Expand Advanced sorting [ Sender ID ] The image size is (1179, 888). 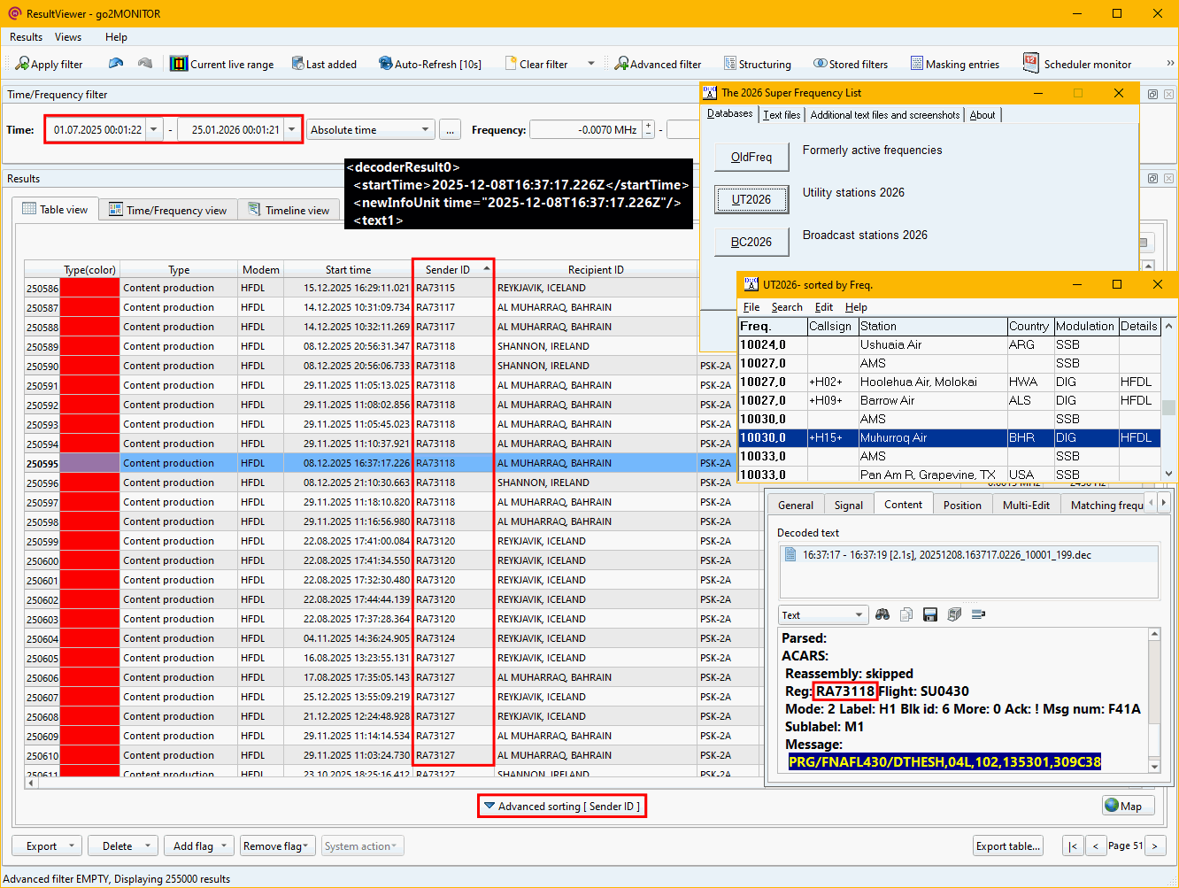click(x=562, y=806)
